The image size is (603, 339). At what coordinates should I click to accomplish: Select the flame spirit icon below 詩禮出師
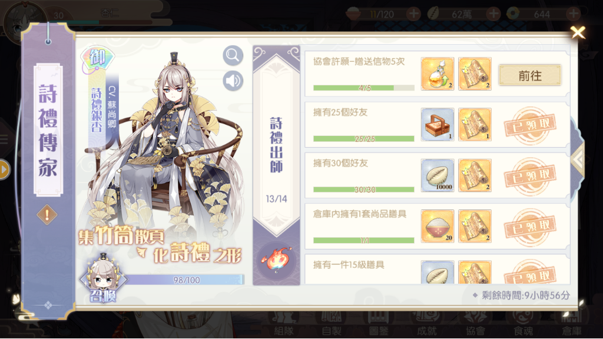pos(276,260)
